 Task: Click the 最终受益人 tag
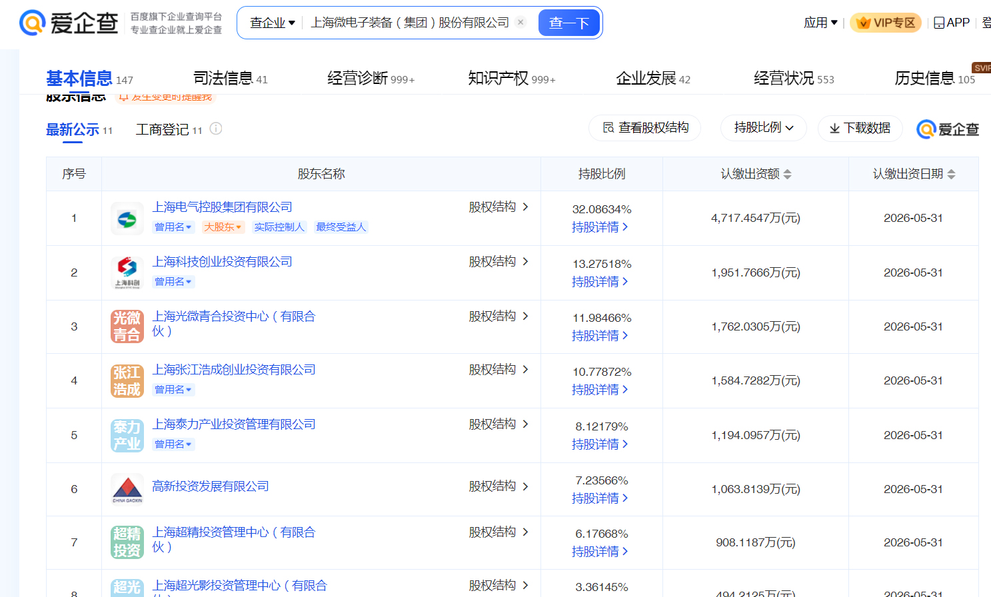click(x=341, y=227)
